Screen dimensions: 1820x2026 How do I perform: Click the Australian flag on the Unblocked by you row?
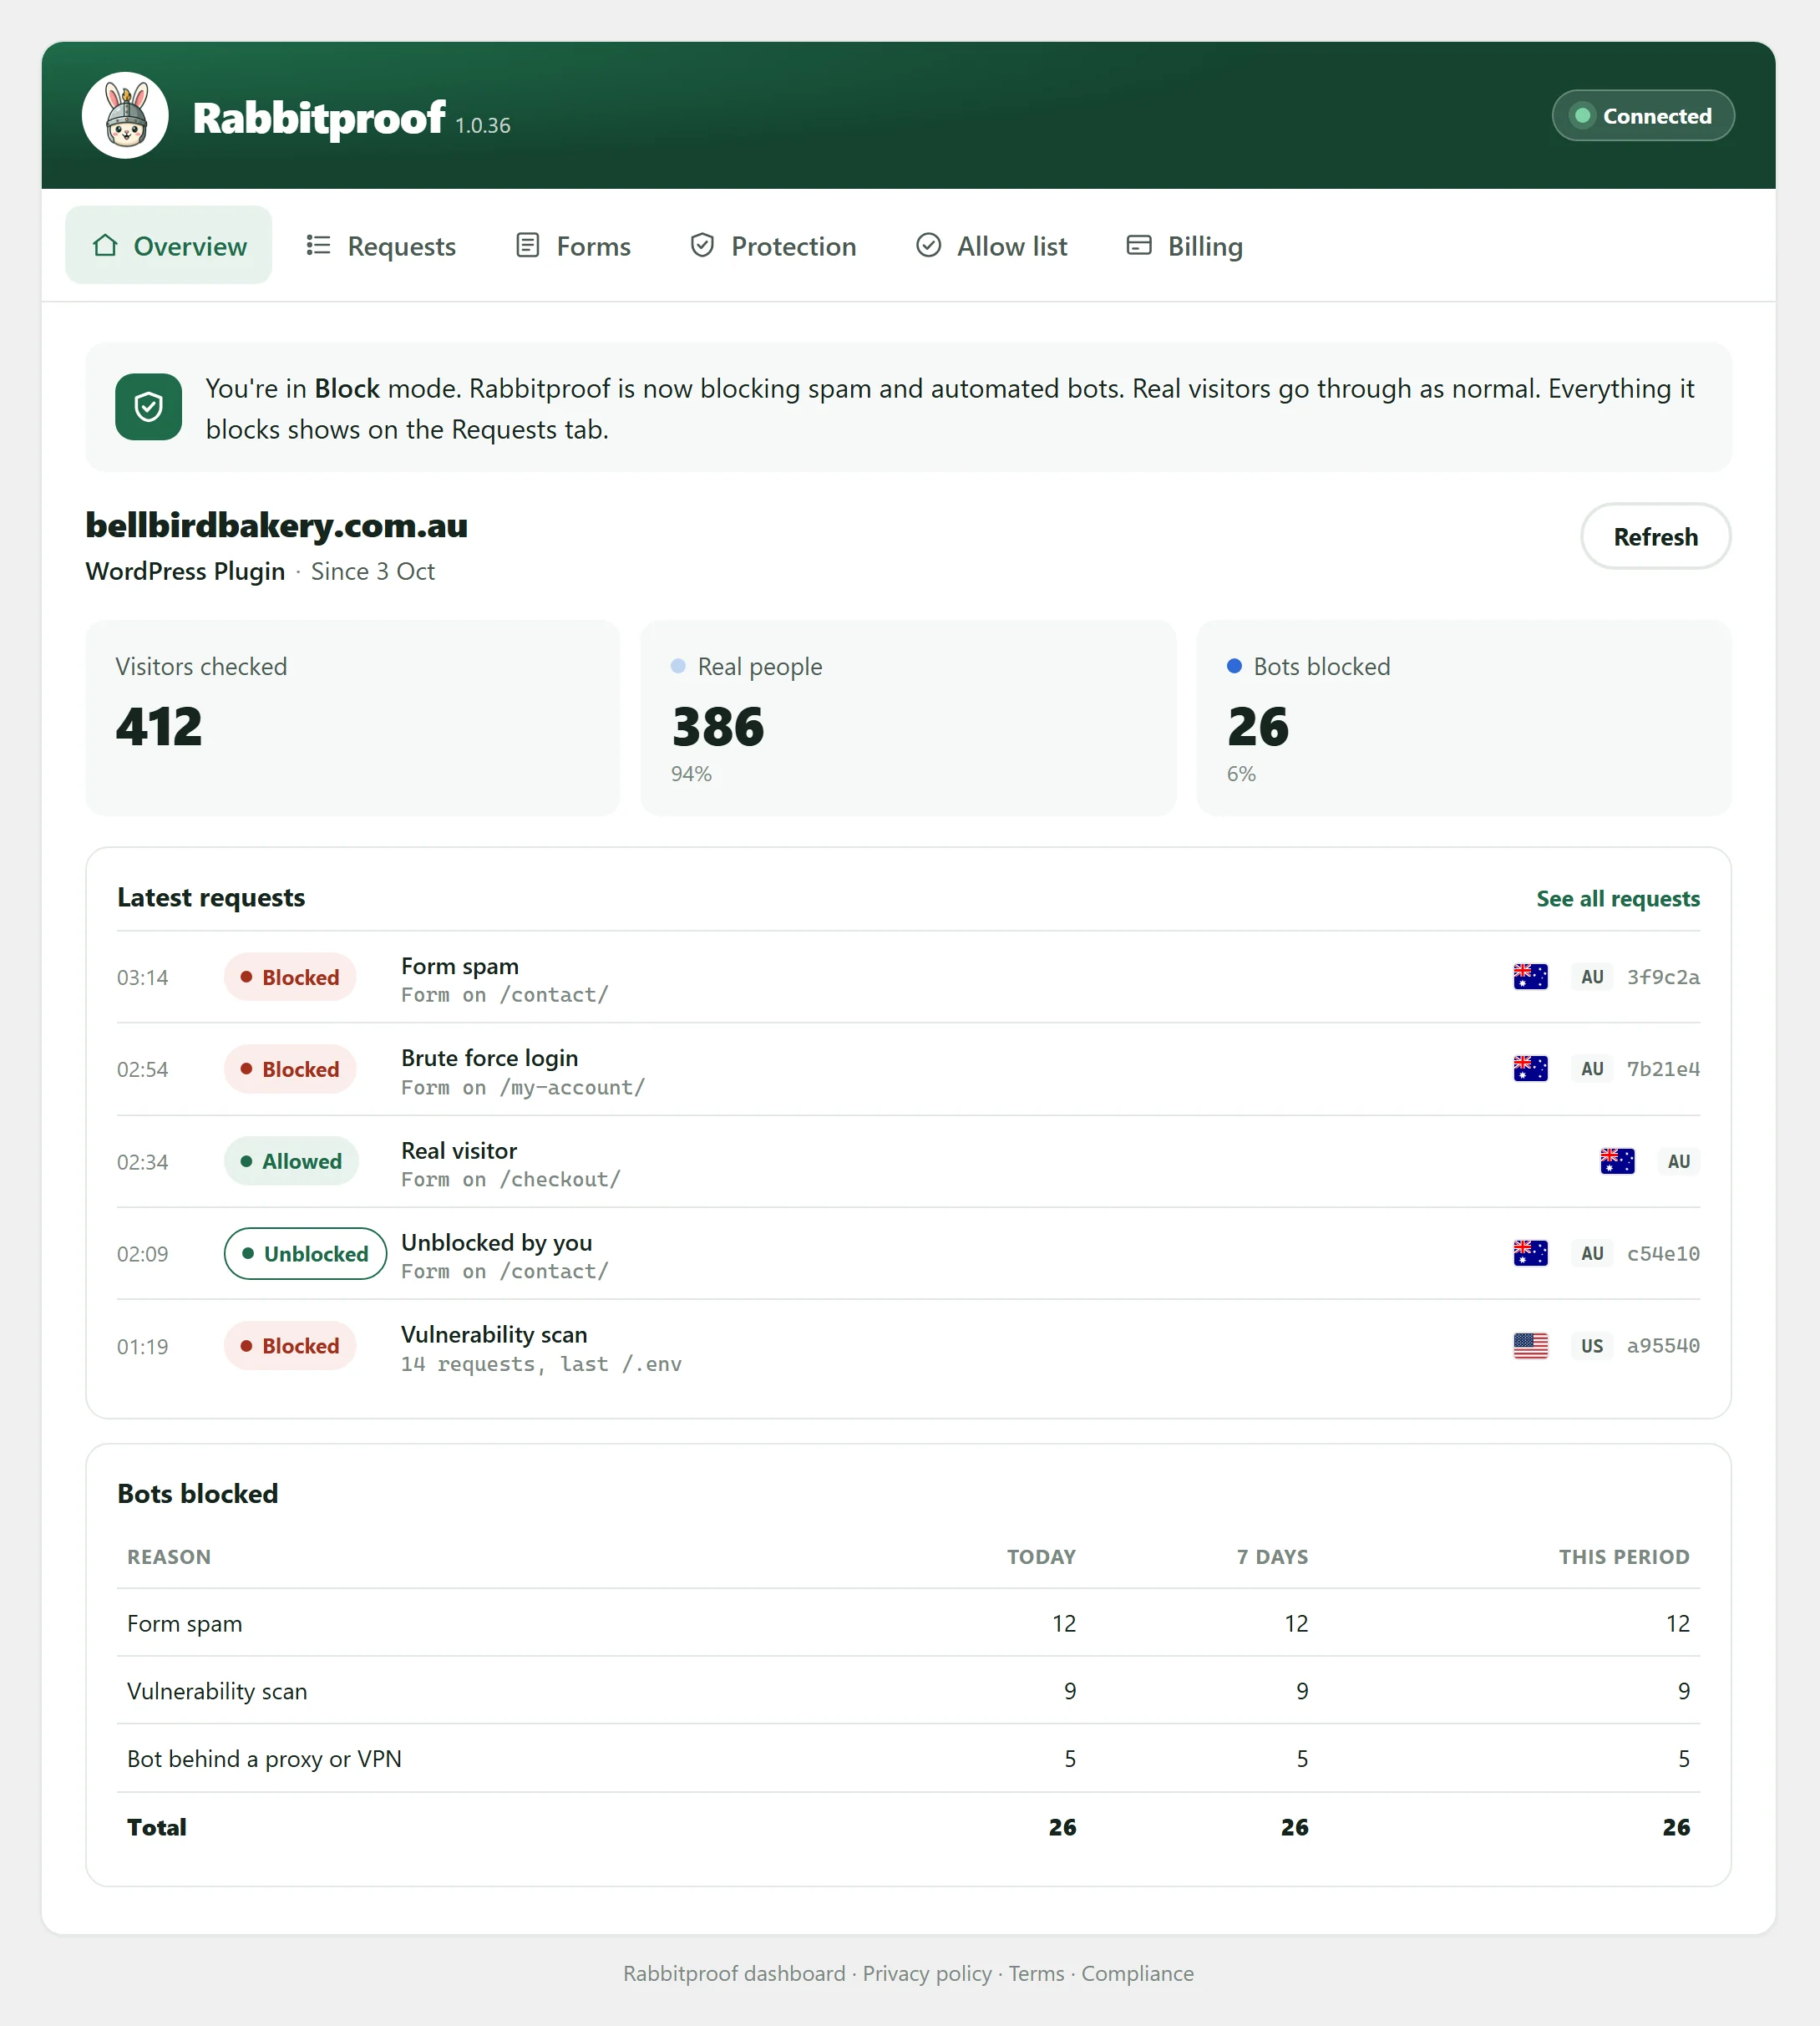[1530, 1253]
